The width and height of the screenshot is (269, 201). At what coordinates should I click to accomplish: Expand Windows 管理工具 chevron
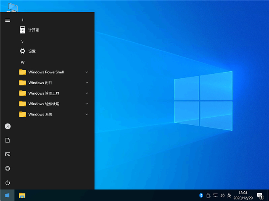point(87,93)
